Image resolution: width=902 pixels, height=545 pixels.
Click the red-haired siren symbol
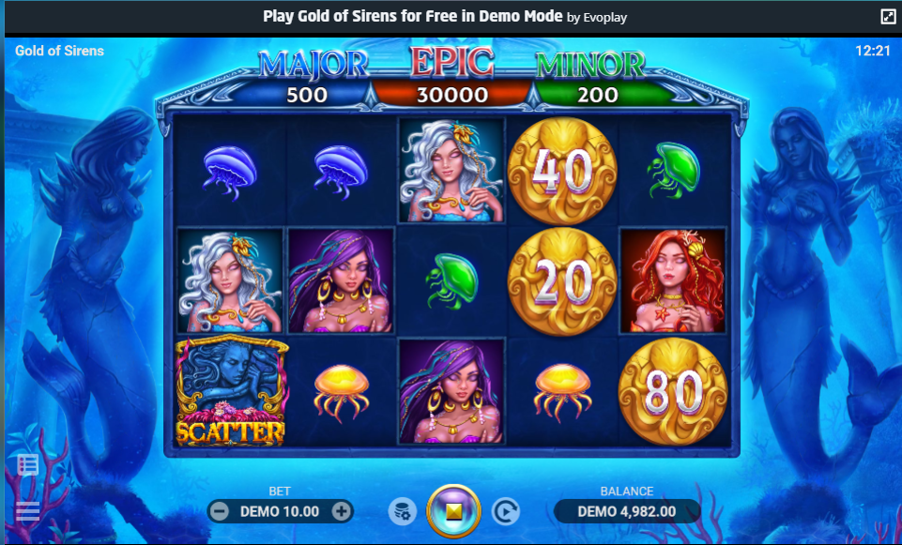673,280
